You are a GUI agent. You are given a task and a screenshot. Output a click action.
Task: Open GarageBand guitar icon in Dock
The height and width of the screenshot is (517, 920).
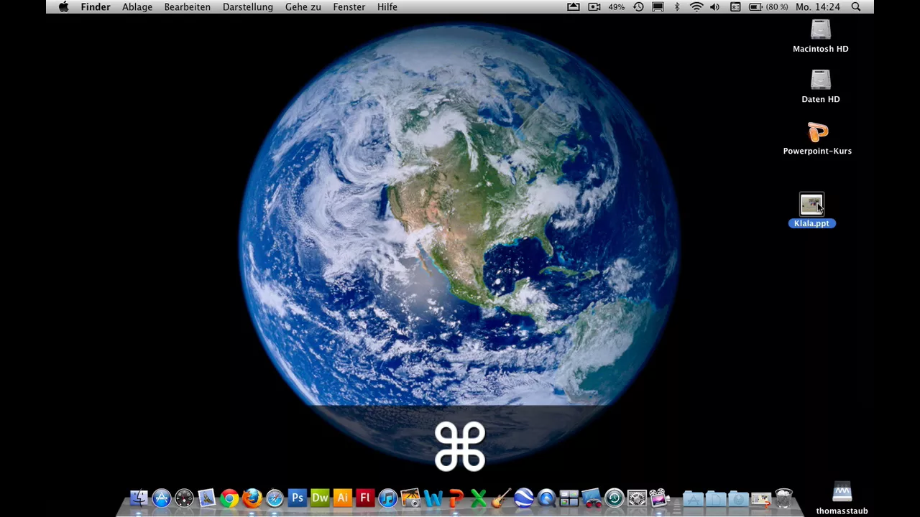click(x=501, y=498)
